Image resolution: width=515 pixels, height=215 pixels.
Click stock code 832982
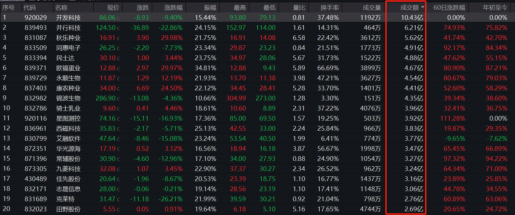36,98
